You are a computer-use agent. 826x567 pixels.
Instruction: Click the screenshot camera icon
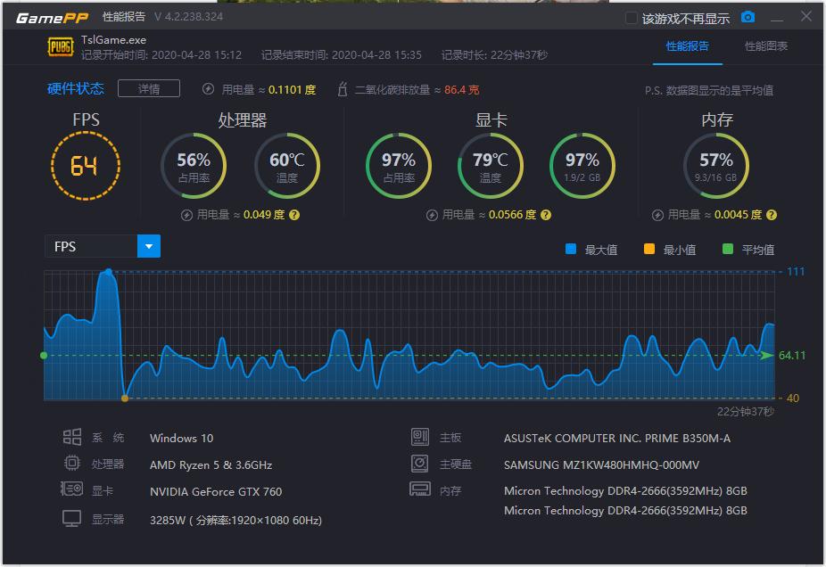coord(749,15)
